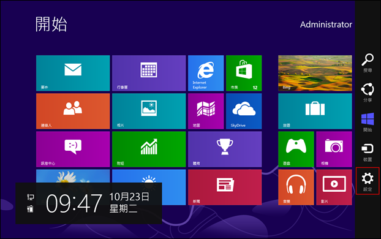Open the Devices charm (裝置)

pos(368,152)
